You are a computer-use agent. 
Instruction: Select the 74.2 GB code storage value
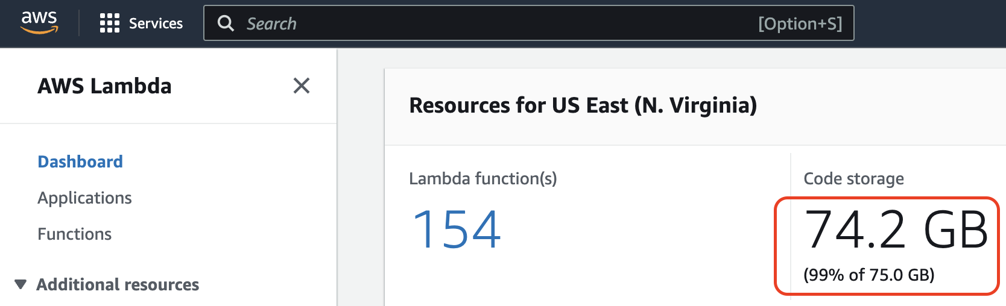(x=896, y=230)
